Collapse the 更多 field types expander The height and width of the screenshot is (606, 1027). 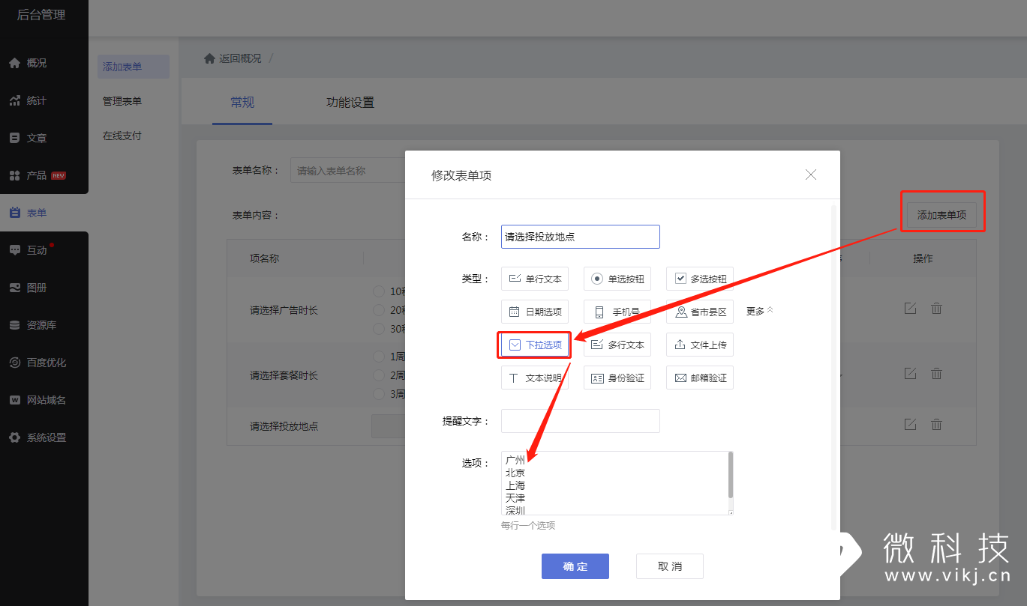coord(759,311)
